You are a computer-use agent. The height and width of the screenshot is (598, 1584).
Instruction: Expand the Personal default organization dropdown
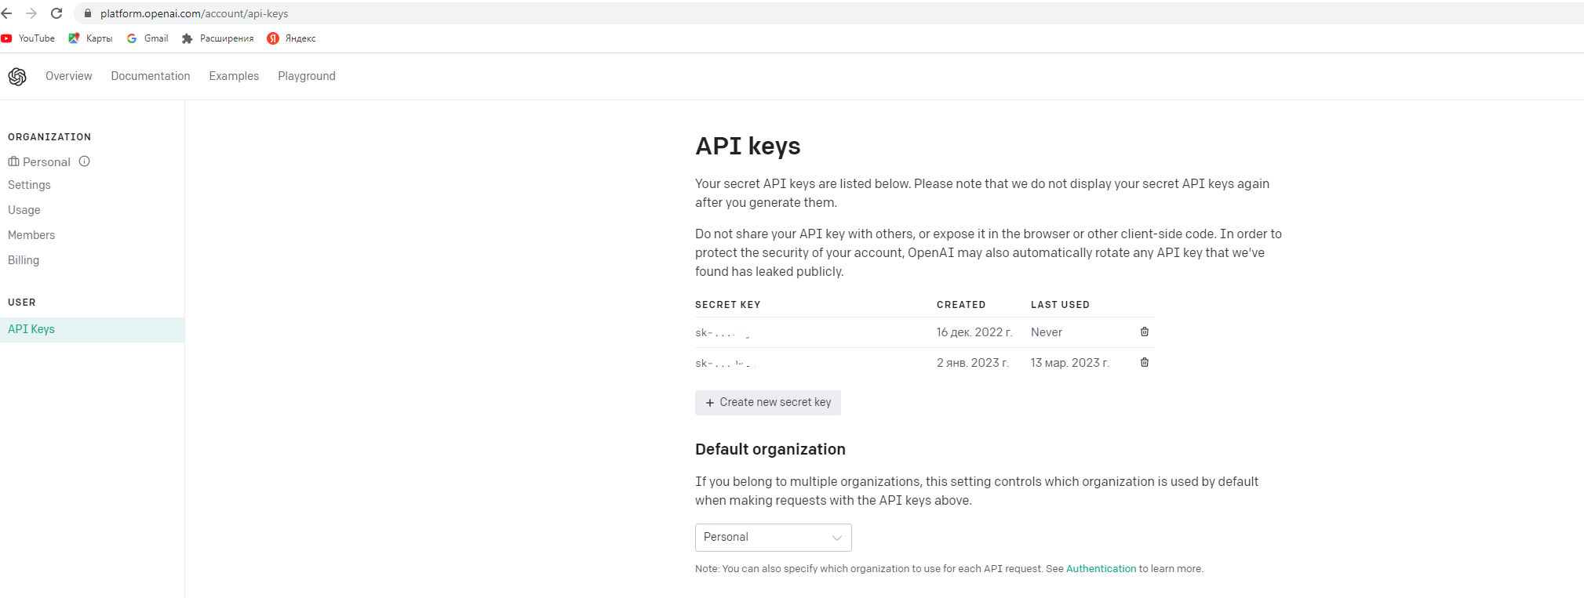pos(773,538)
